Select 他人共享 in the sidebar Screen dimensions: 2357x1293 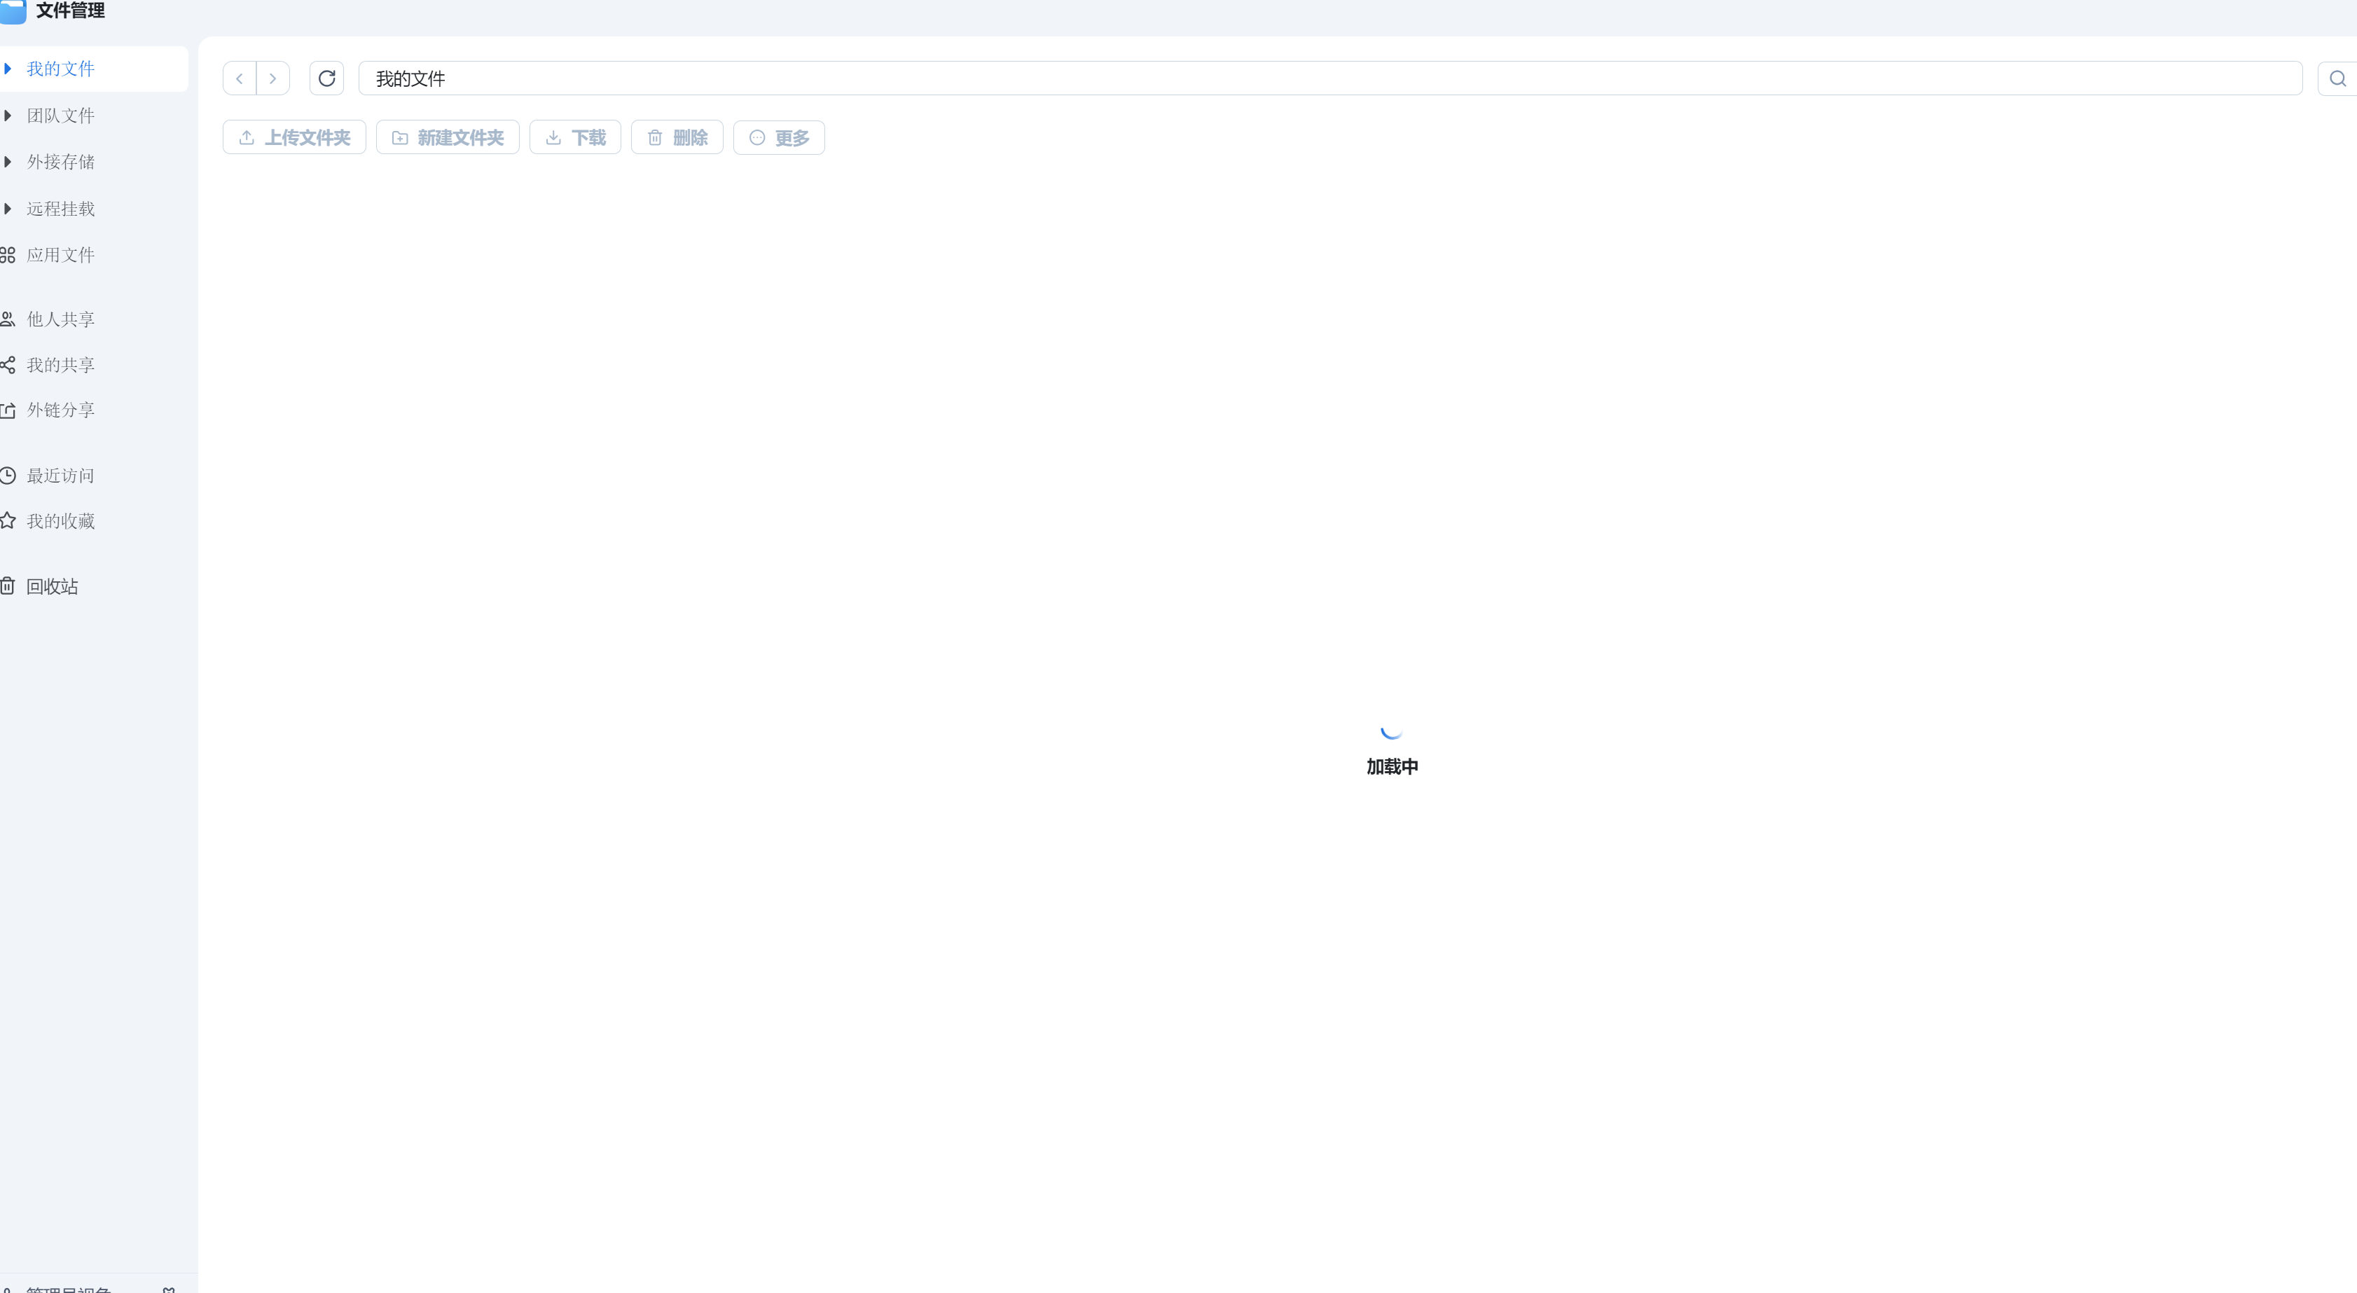point(60,319)
